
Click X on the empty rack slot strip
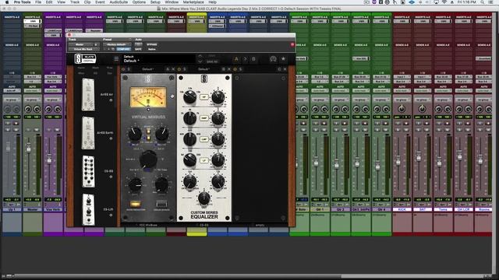pyautogui.click(x=285, y=69)
